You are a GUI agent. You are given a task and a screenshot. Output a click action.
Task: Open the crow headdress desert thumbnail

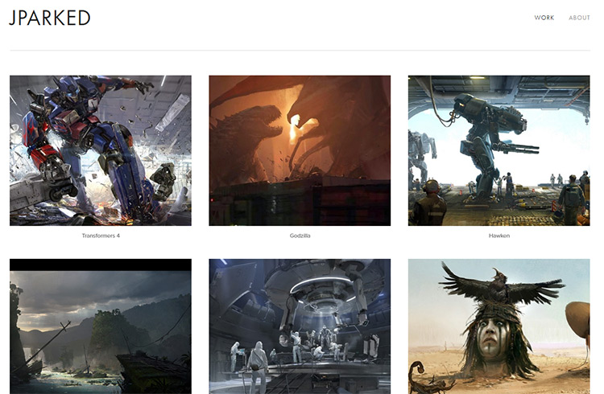click(x=499, y=326)
